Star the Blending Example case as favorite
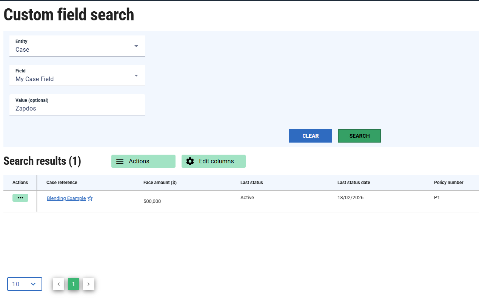The height and width of the screenshot is (301, 479). pyautogui.click(x=90, y=198)
